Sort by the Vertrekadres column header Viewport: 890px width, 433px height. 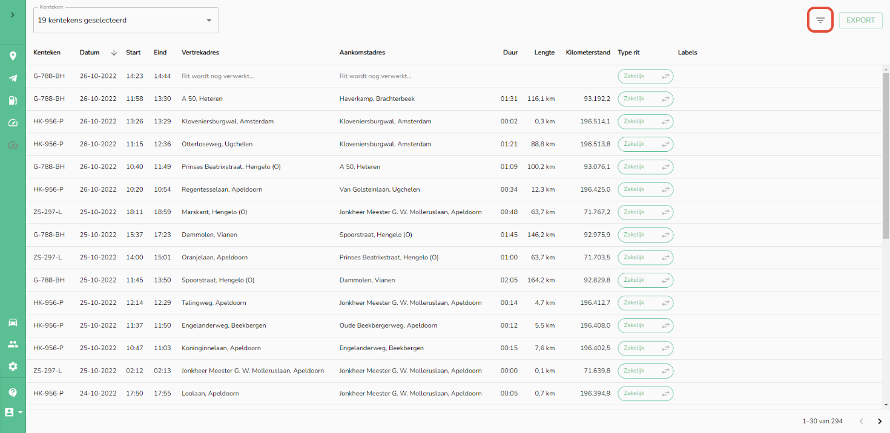(200, 53)
